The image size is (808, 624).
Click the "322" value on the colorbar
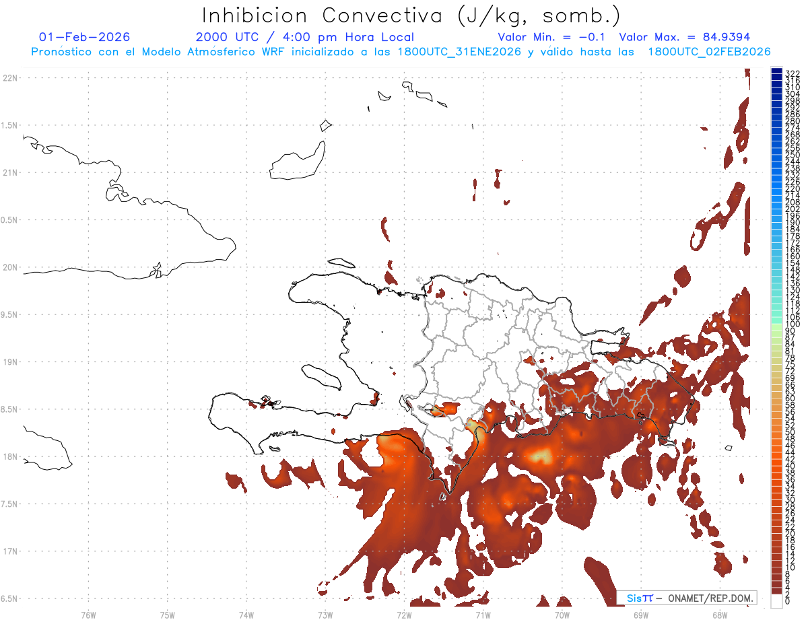pos(793,73)
